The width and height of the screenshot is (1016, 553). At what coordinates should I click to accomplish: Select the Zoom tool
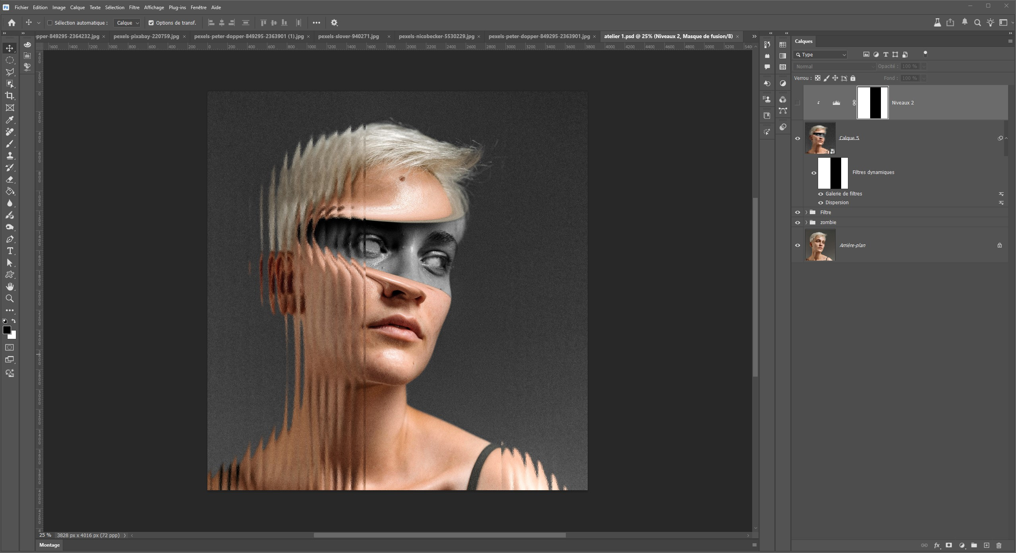click(10, 298)
